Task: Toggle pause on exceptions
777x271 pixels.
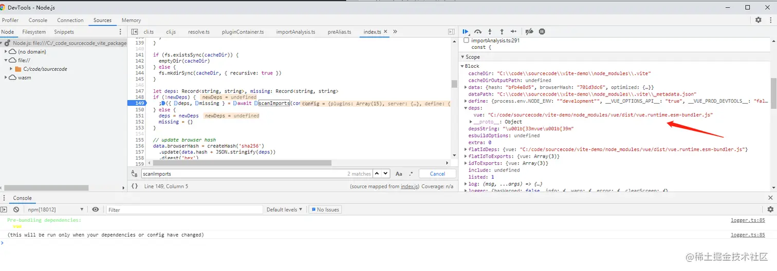Action: click(542, 31)
